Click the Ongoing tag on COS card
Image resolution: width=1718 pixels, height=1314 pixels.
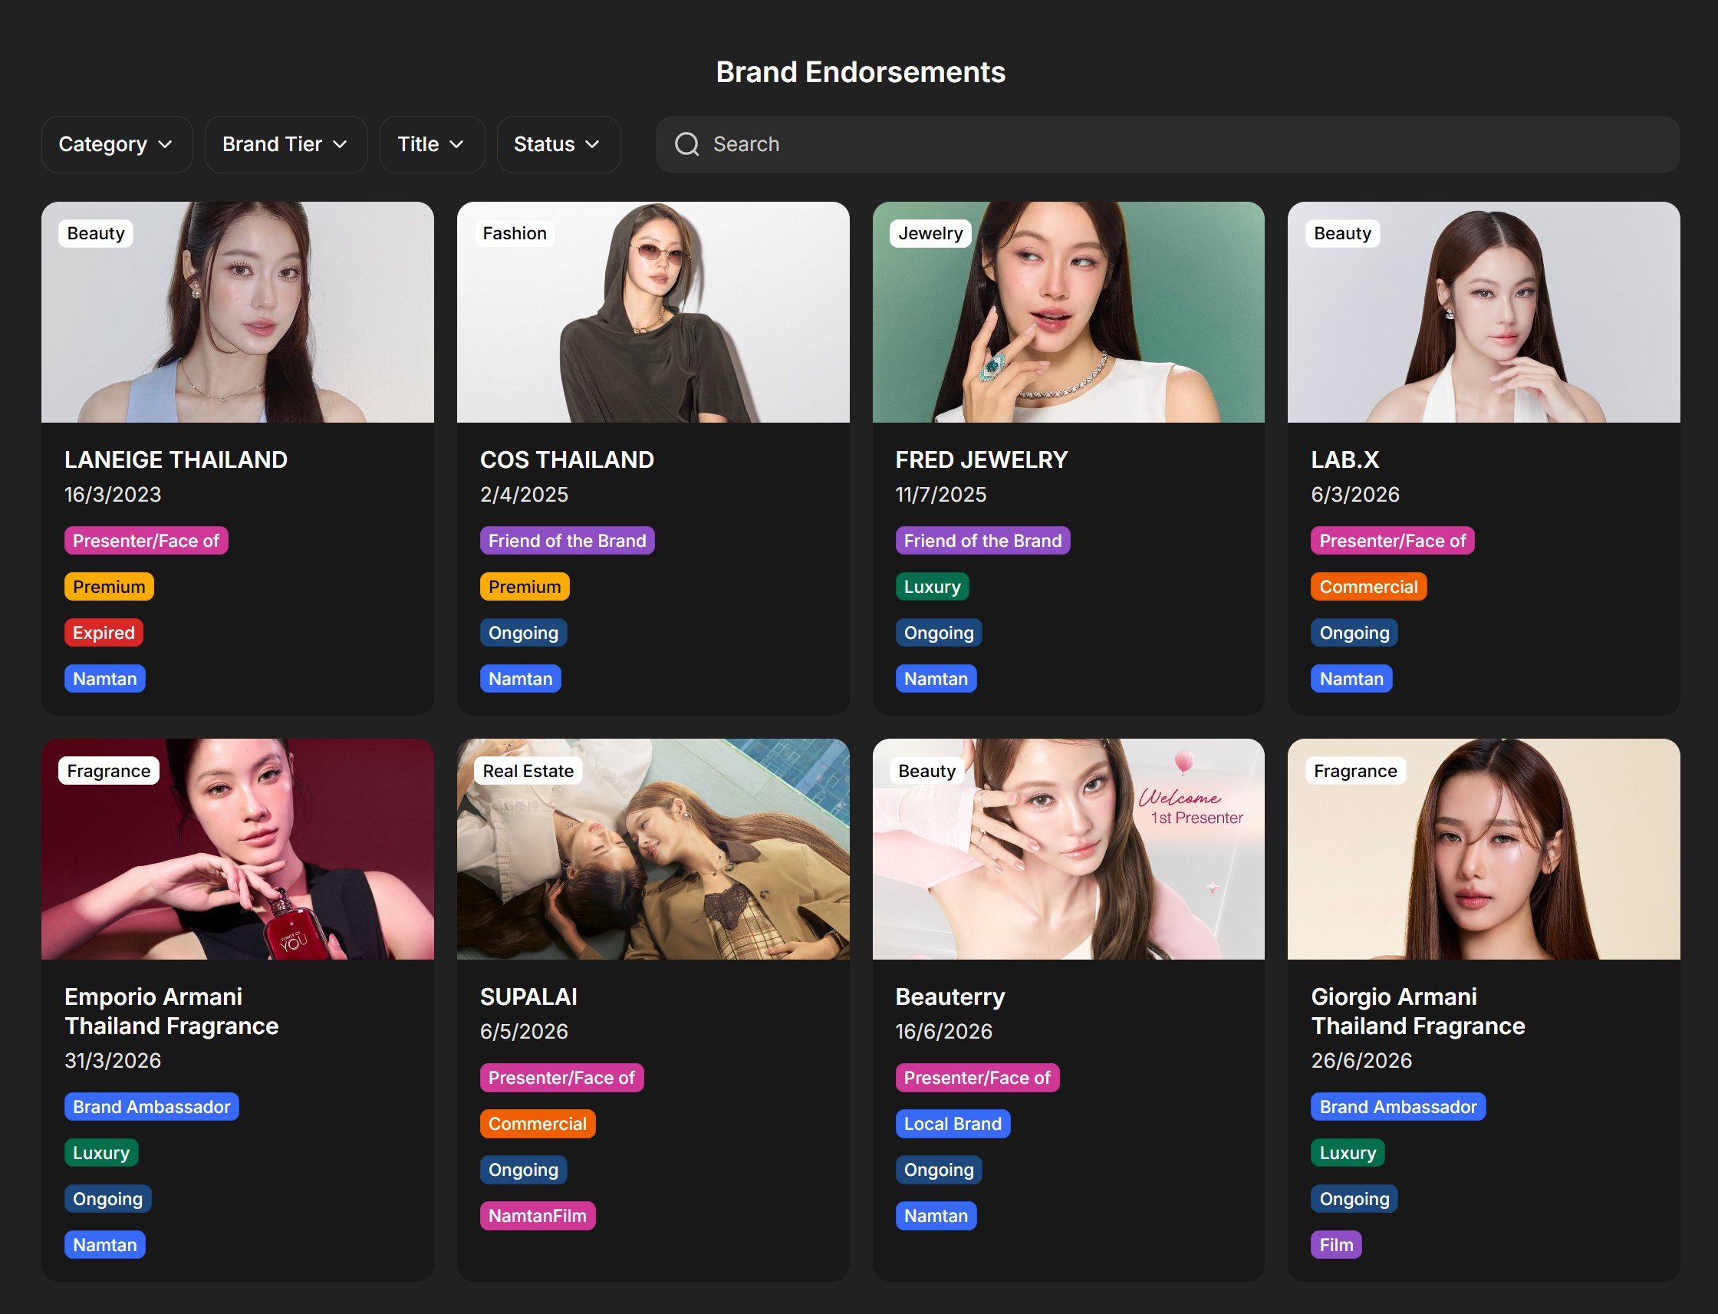523,633
